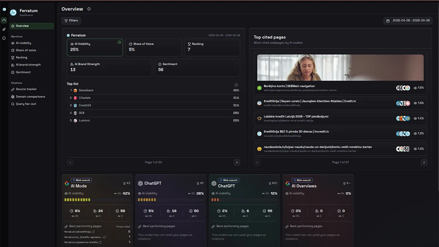Click the ChatGPT 12% visibility progress bar
The width and height of the screenshot is (439, 247).
244,200
